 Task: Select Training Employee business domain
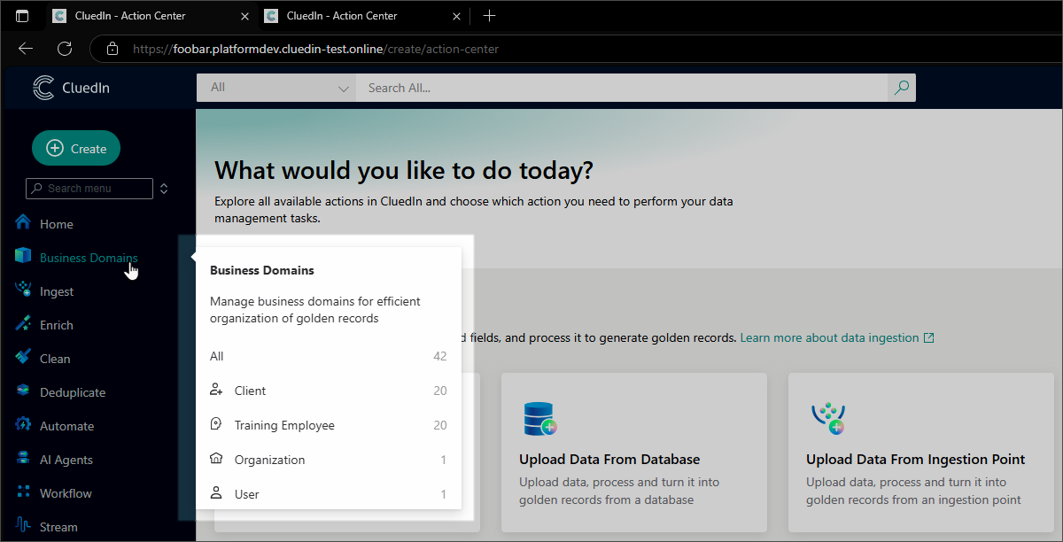pos(283,425)
